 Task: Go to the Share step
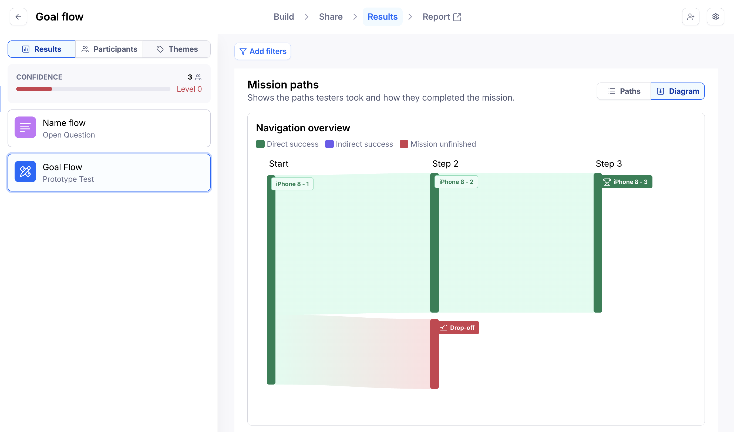click(331, 17)
